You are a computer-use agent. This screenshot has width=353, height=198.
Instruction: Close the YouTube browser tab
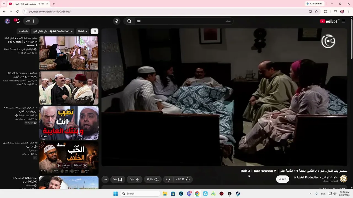pyautogui.click(x=47, y=4)
